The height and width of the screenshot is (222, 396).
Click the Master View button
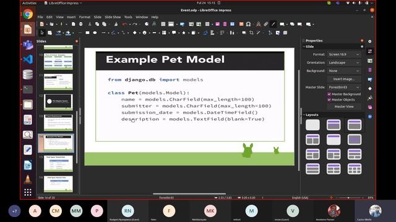click(344, 107)
